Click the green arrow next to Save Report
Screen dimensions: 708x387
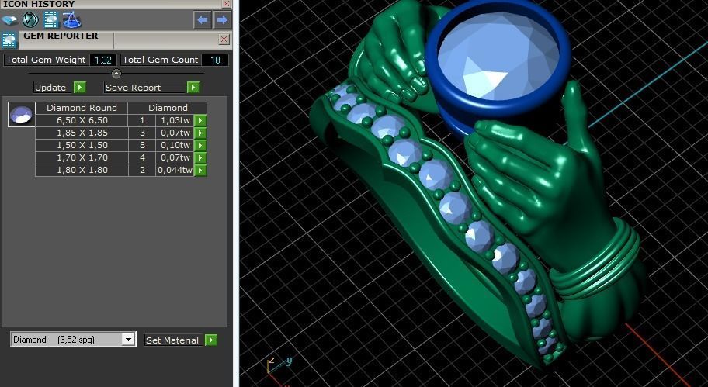[x=193, y=87]
